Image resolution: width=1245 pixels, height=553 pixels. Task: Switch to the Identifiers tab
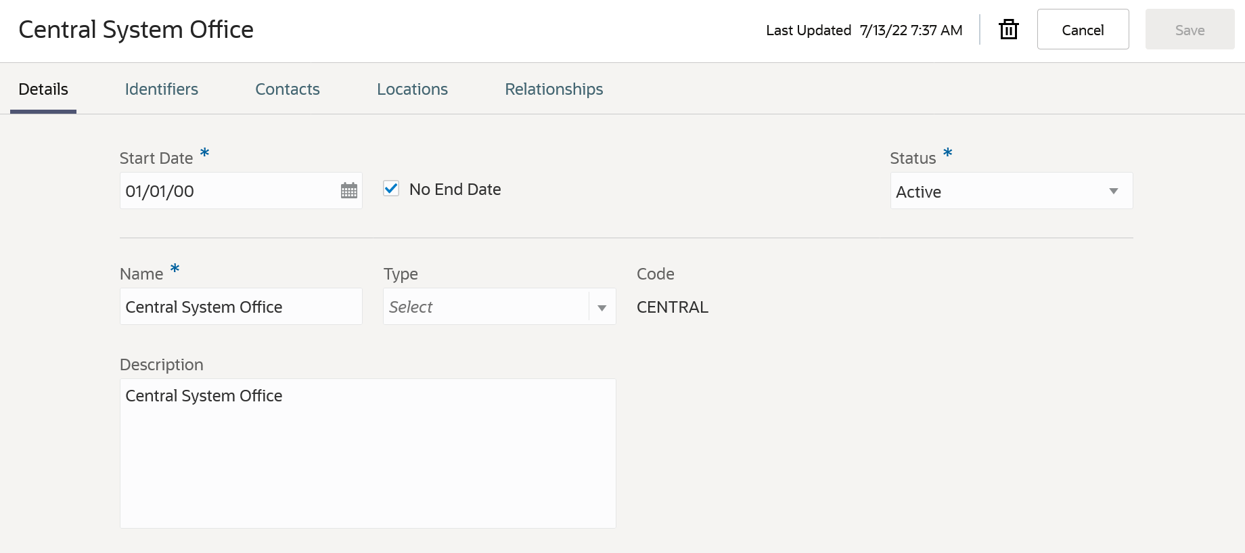(x=161, y=89)
